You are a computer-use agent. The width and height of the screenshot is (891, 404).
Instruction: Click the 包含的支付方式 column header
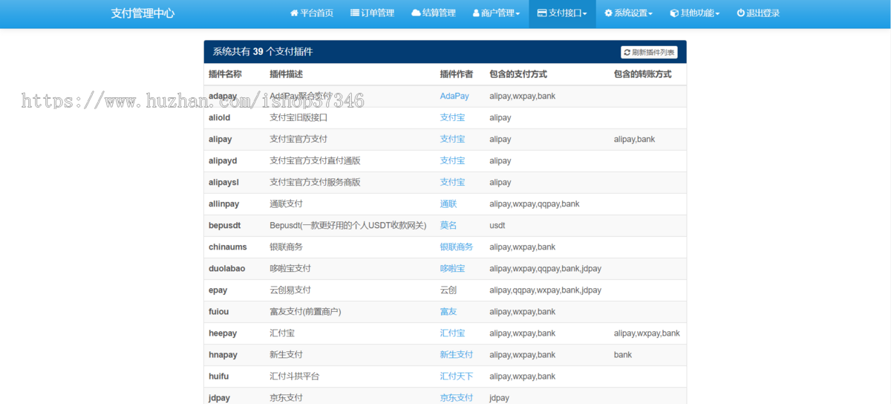(518, 74)
